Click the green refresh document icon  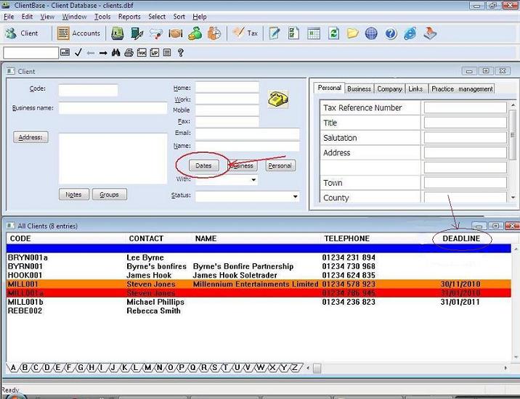333,33
